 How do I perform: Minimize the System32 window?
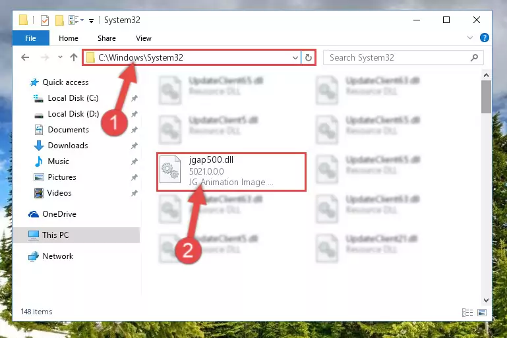coord(417,20)
